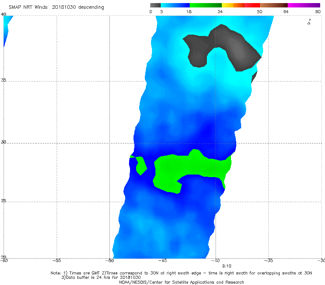
Task: Click the color bar label '50'
Action: [x=260, y=11]
